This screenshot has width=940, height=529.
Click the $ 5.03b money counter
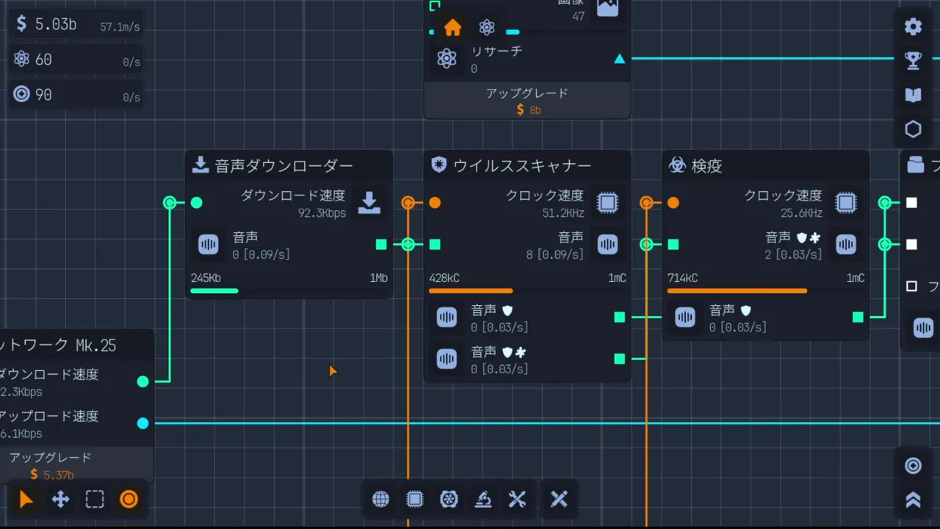coord(76,24)
